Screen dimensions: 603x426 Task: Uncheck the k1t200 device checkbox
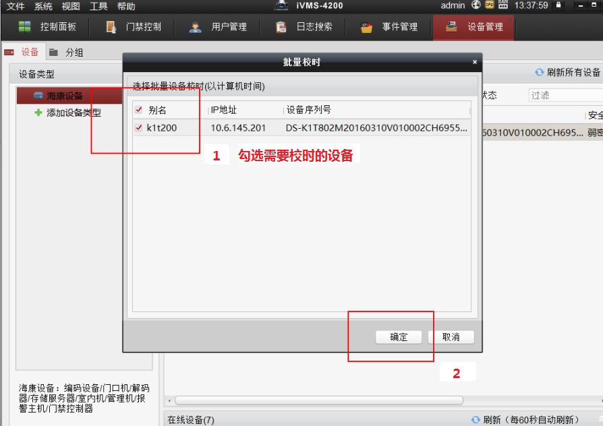[x=139, y=127]
